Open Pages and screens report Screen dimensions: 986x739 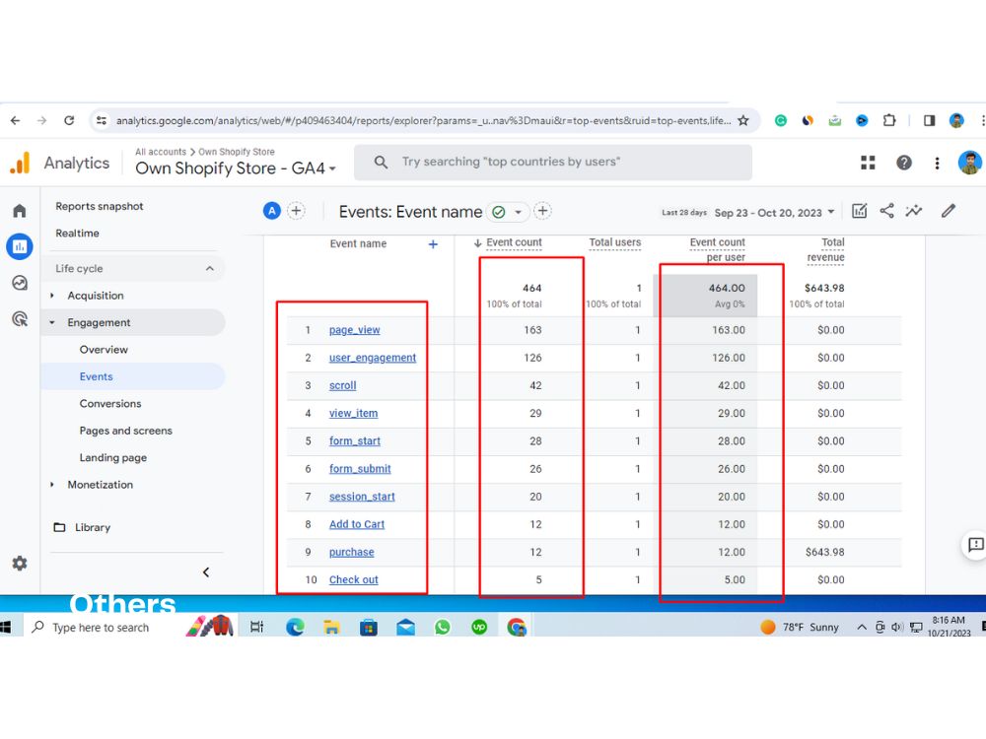pos(126,431)
